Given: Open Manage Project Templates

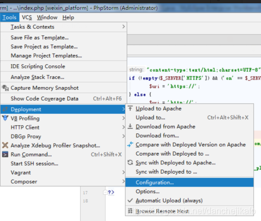Looking at the screenshot, I should (63, 56).
